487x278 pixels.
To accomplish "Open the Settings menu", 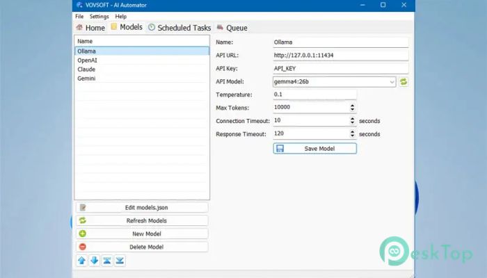I will [99, 17].
